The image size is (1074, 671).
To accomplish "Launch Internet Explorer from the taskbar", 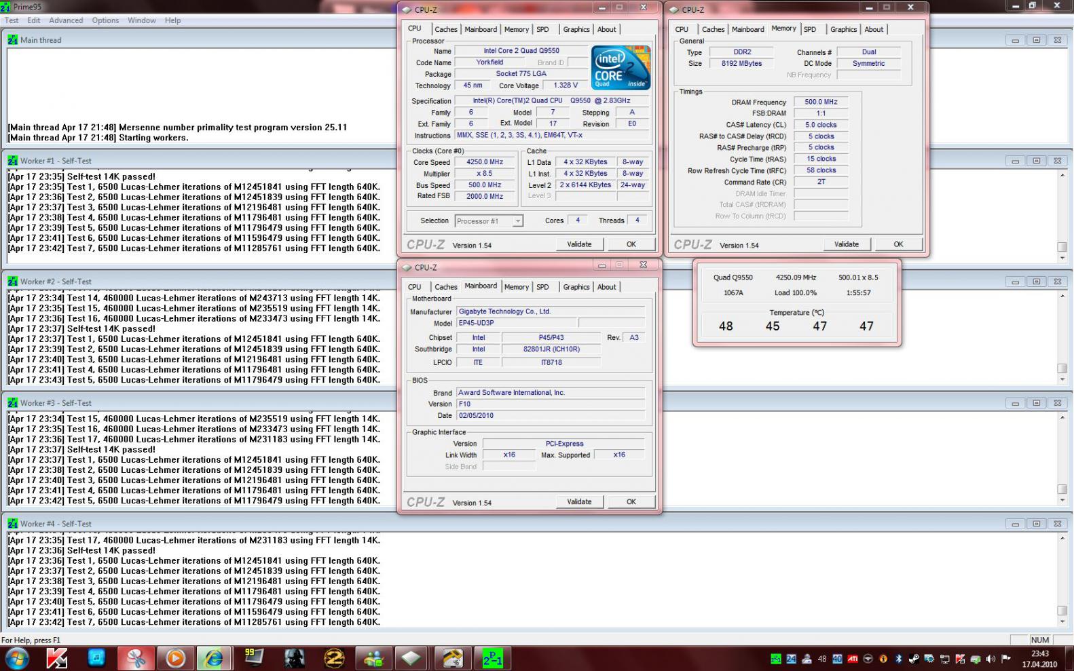I will click(x=215, y=658).
